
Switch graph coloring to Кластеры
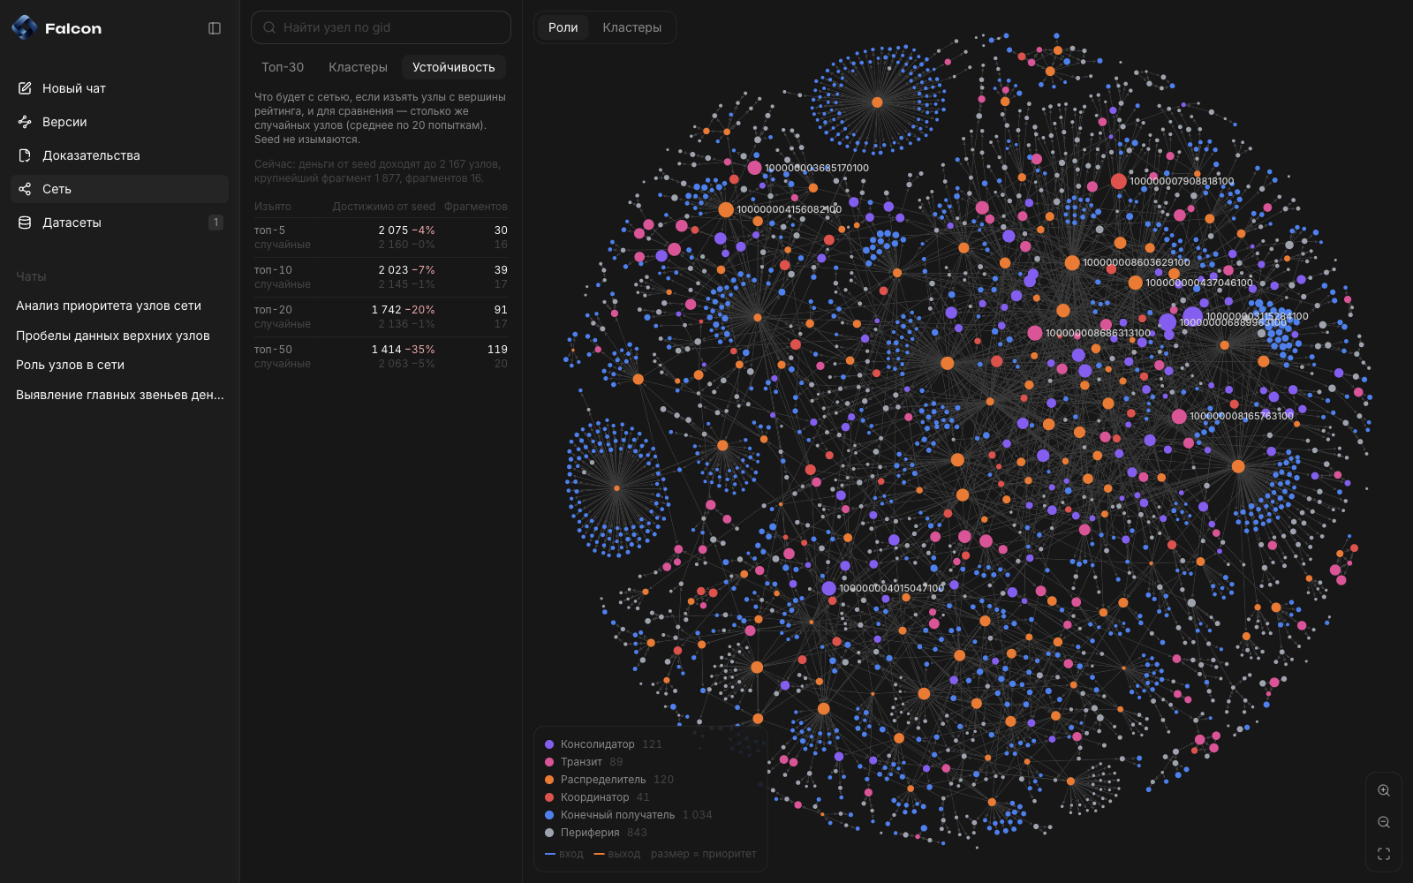point(631,27)
